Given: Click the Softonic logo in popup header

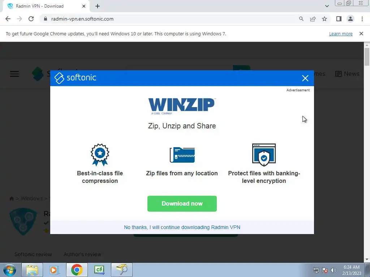Looking at the screenshot, I should 75,78.
